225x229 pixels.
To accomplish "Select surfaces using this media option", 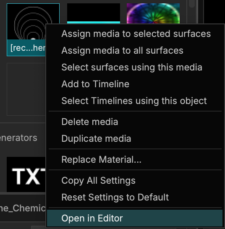I will [132, 68].
